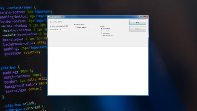The height and width of the screenshot is (111, 197).
Task: Click the white output log area
Action: pos(98,71)
